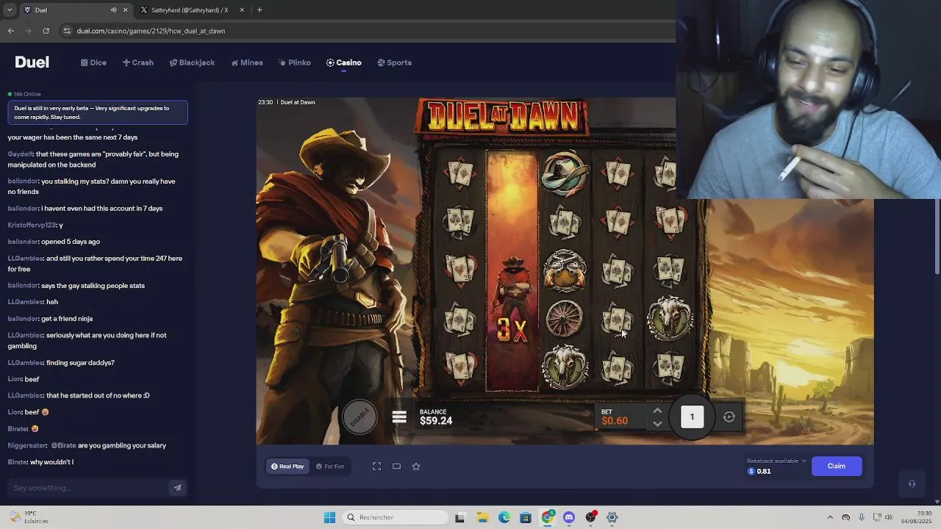The height and width of the screenshot is (529, 941).
Task: Open the Dice game page
Action: pyautogui.click(x=93, y=62)
